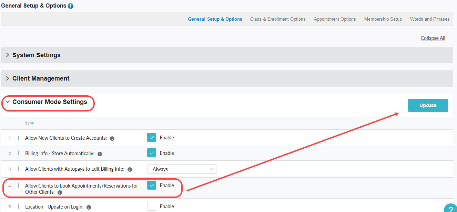Viewport: 457px width, 212px height.
Task: Open info icon beside Allow Clients with Autopays setting
Action: click(130, 170)
